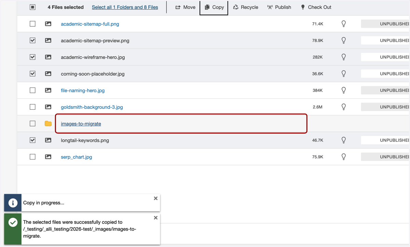This screenshot has width=410, height=247.
Task: Click image icon for coming-soon-placeholder.jpg
Action: (x=48, y=73)
